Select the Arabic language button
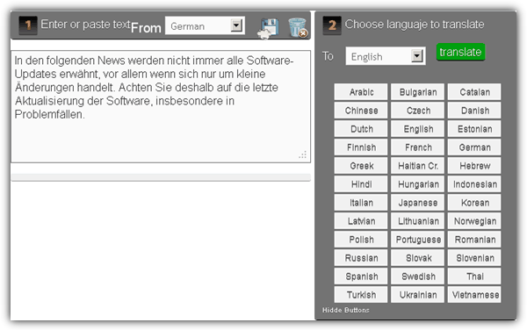 (x=361, y=92)
